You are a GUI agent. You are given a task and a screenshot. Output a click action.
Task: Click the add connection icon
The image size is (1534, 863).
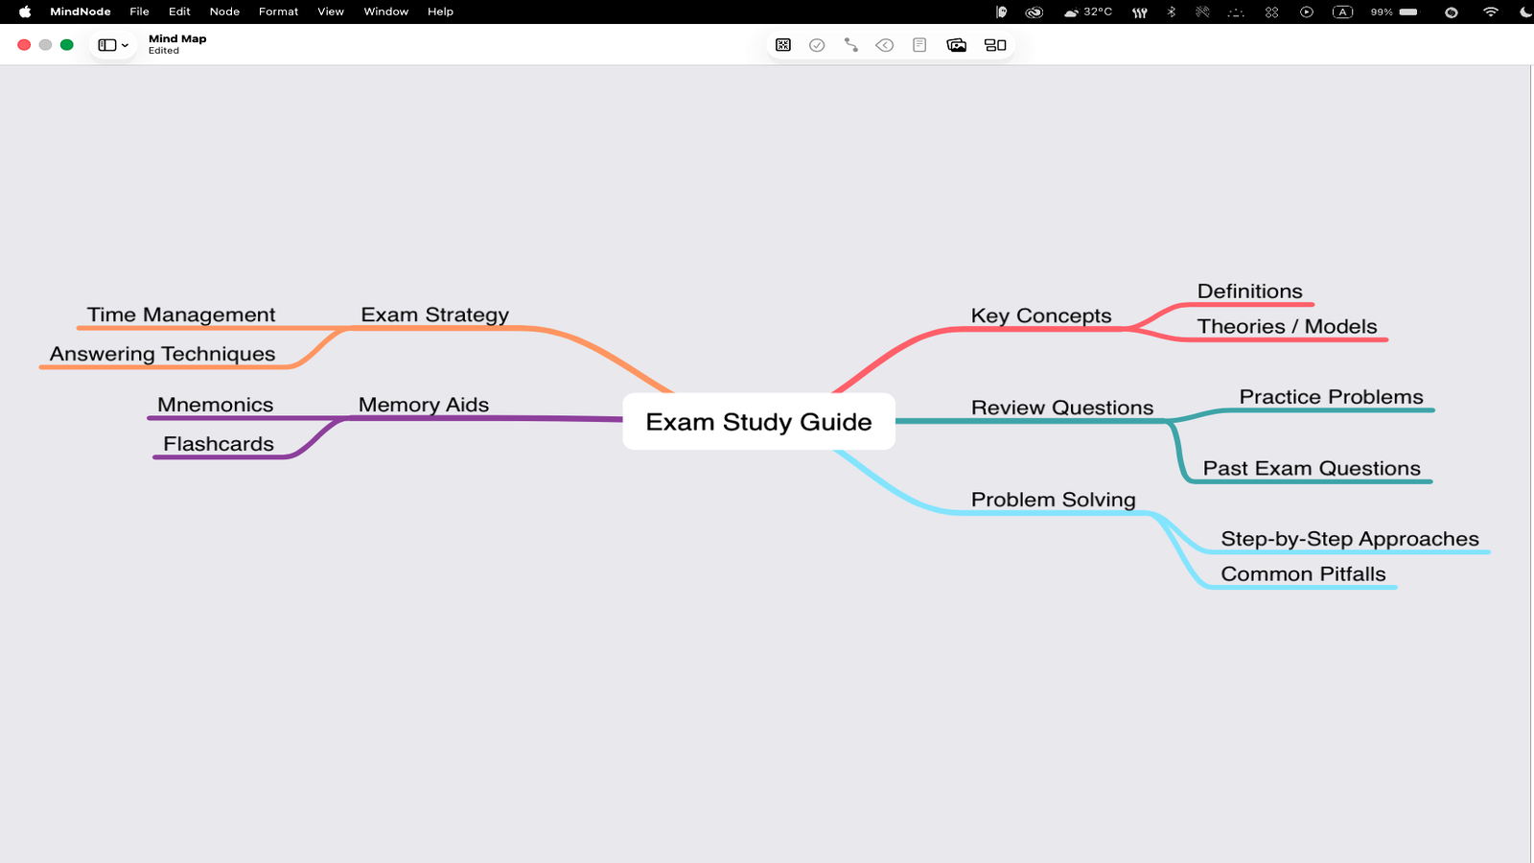(x=850, y=45)
